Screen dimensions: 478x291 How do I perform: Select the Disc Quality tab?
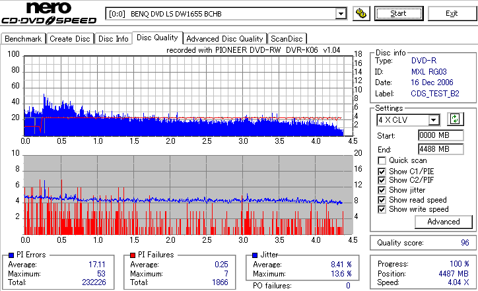[x=157, y=38]
